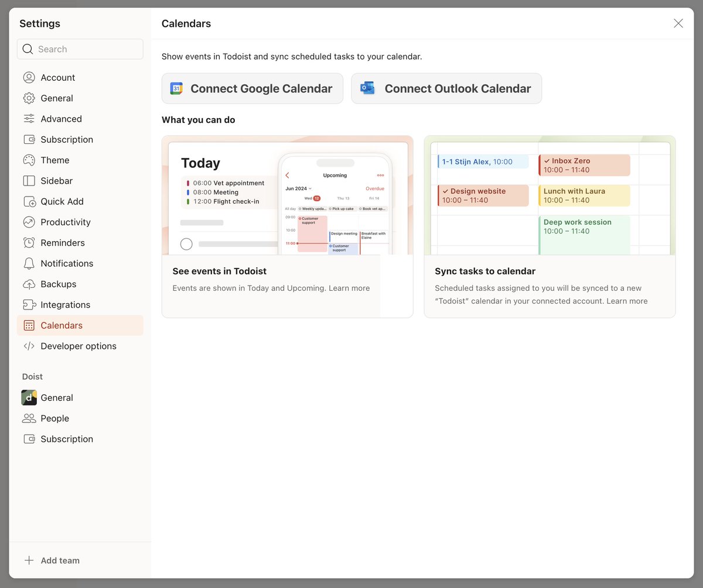Click the "See events in Todoist" title
Screen dimensions: 703x588
tap(220, 271)
